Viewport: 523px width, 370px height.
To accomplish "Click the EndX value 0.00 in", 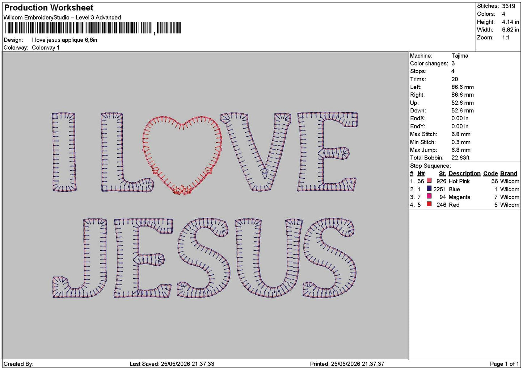I will coord(460,119).
